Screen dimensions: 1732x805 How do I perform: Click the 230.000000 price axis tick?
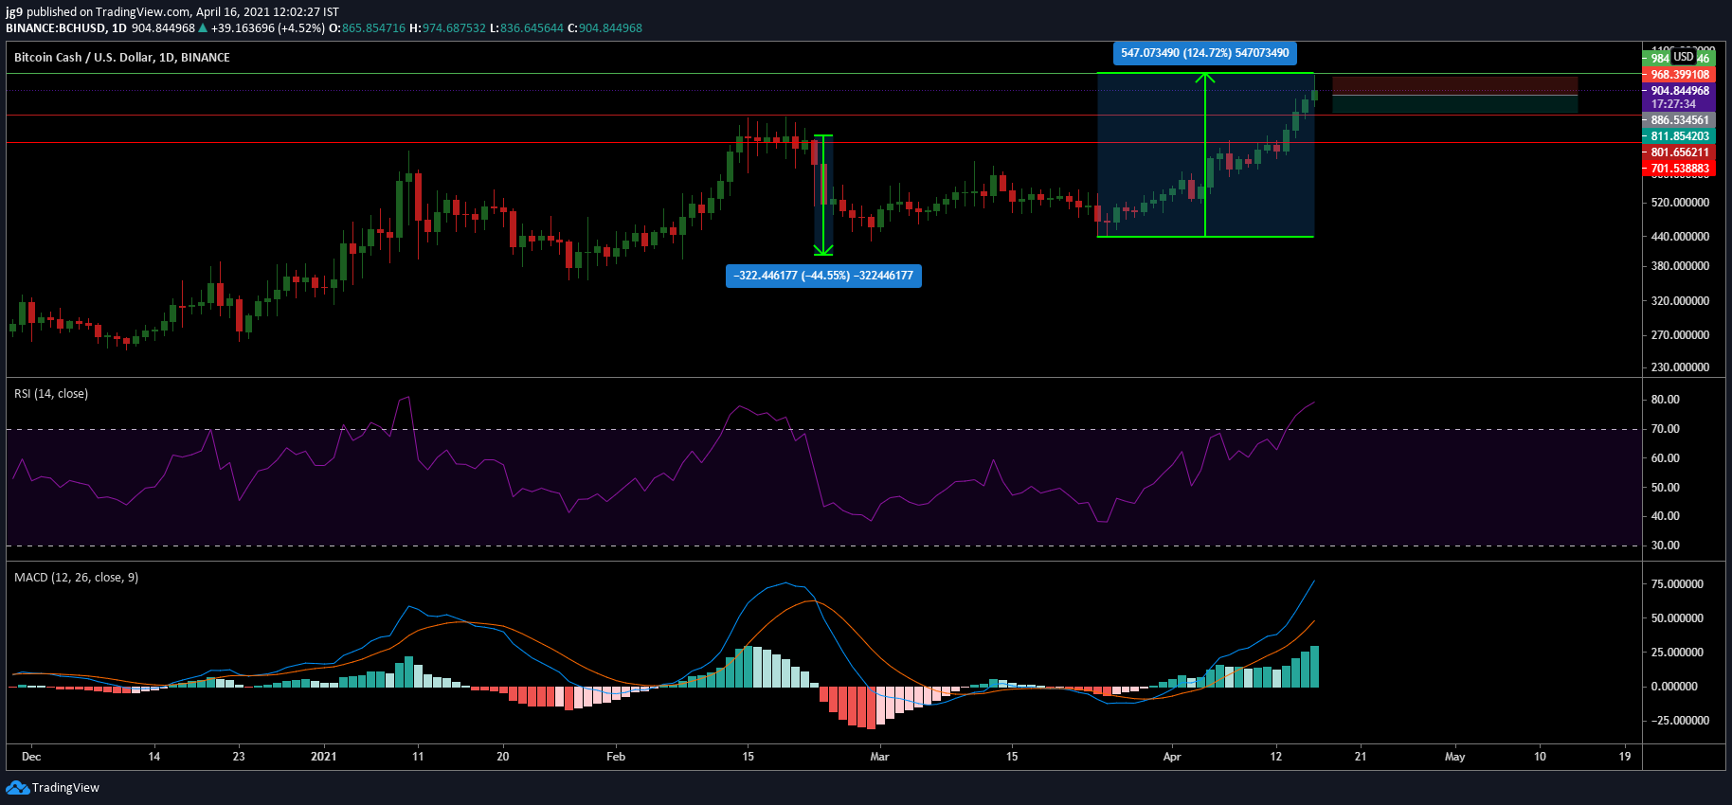pos(1680,367)
